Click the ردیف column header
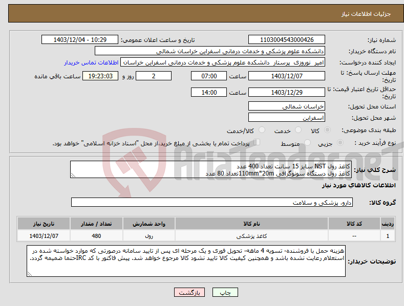The width and height of the screenshot is (404, 306). 388,224
